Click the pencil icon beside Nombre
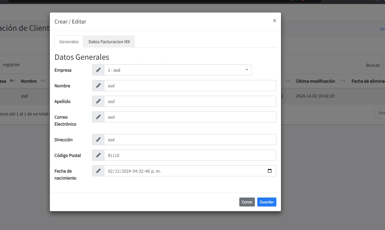The height and width of the screenshot is (230, 385). click(x=98, y=86)
